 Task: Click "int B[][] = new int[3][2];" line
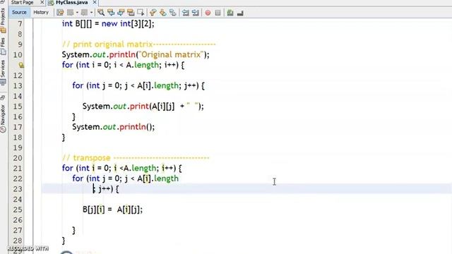tap(108, 23)
